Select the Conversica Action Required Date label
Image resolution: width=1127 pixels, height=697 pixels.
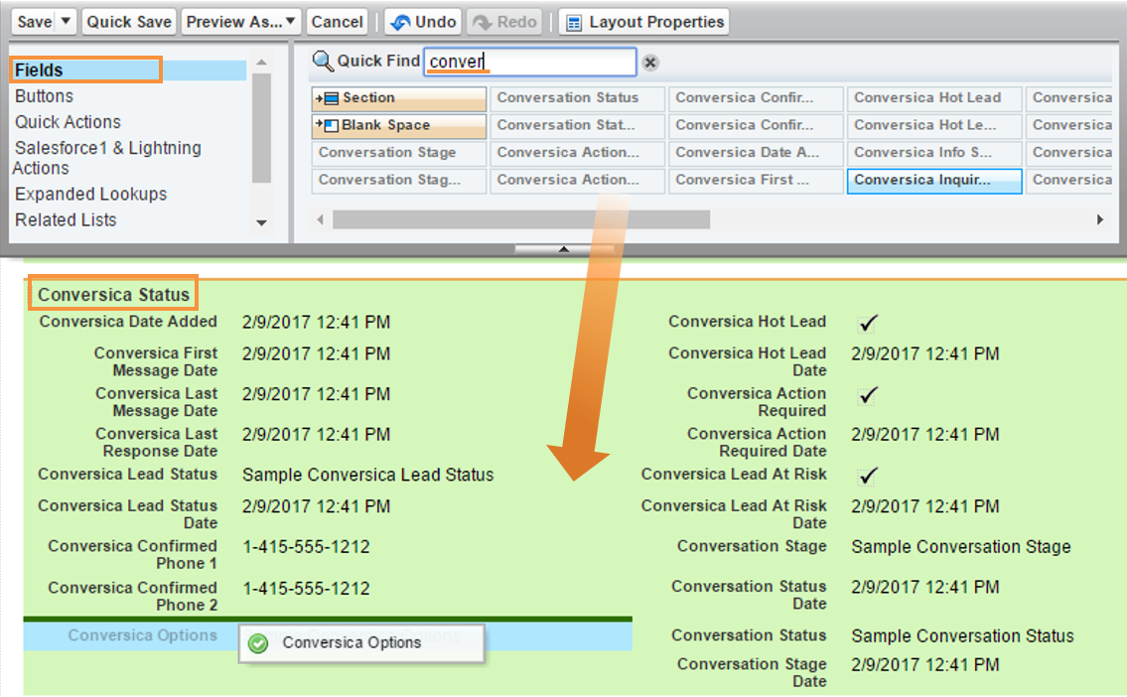[x=756, y=442]
